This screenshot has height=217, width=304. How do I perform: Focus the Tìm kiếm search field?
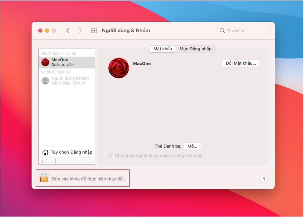[243, 31]
